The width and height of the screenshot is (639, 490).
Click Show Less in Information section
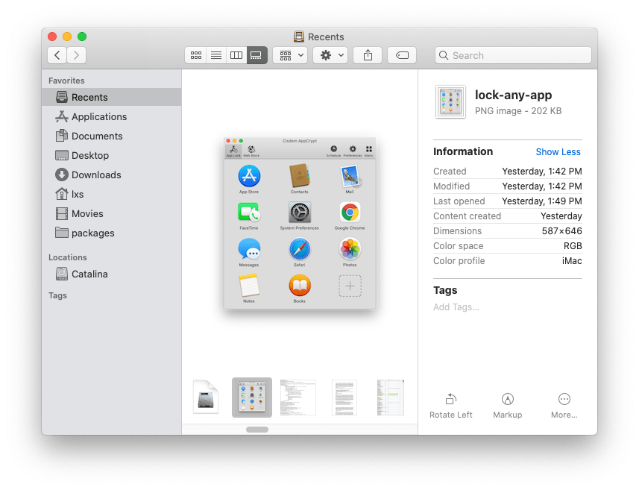point(558,152)
